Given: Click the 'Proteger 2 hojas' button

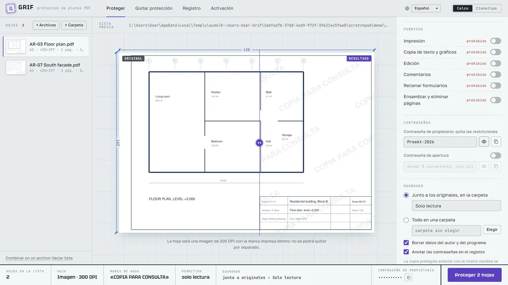Looking at the screenshot, I should click(x=475, y=275).
